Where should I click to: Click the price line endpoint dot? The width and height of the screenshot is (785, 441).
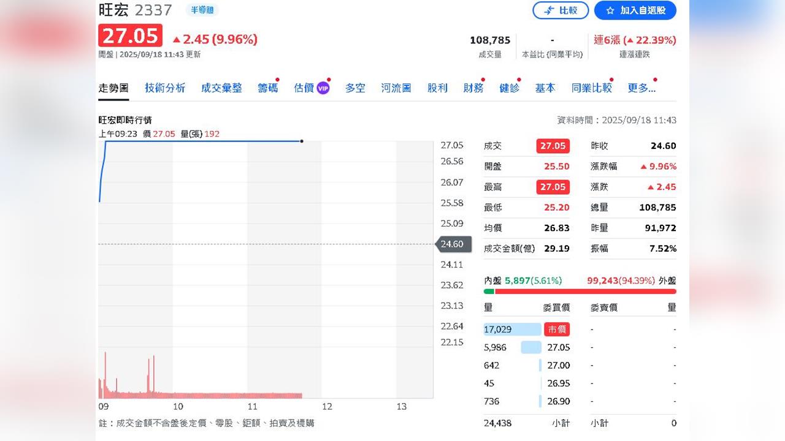point(302,141)
